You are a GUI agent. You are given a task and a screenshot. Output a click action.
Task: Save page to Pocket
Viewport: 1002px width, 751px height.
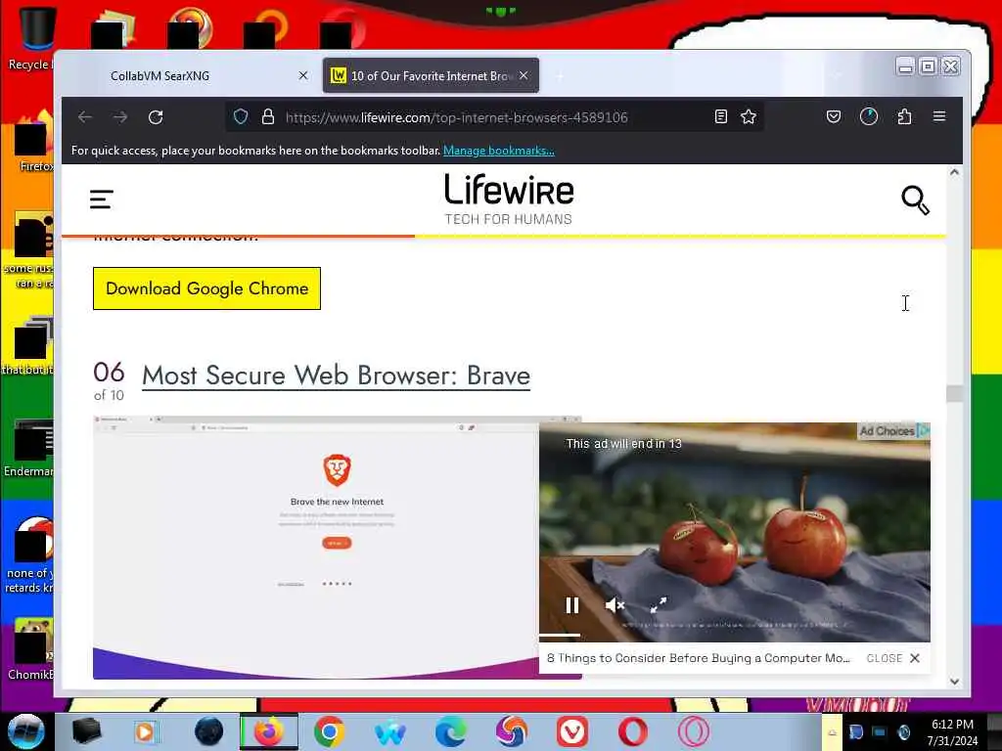pos(834,117)
